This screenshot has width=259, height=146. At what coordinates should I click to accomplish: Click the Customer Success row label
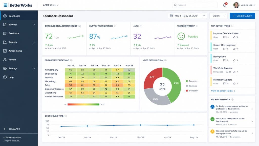tap(54, 89)
